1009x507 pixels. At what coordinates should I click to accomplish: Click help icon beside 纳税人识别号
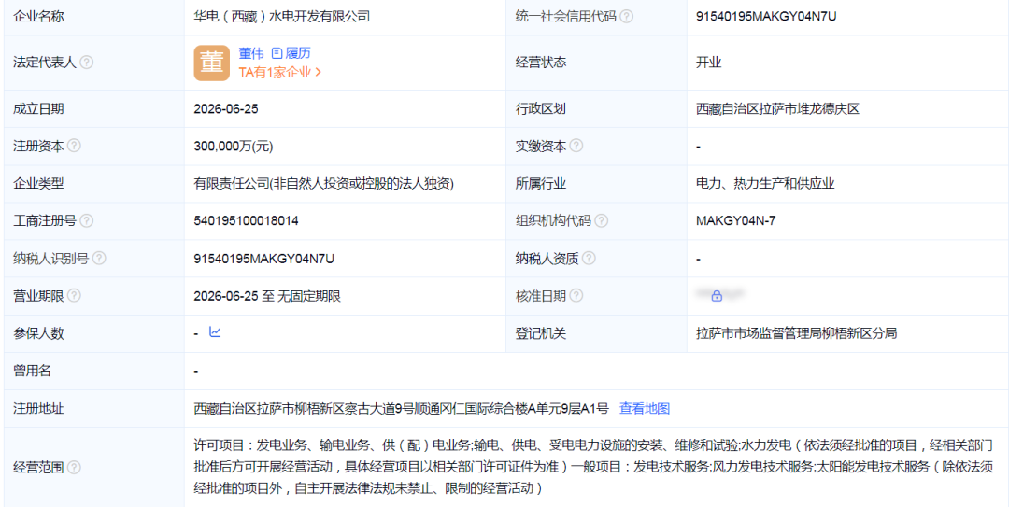(99, 259)
